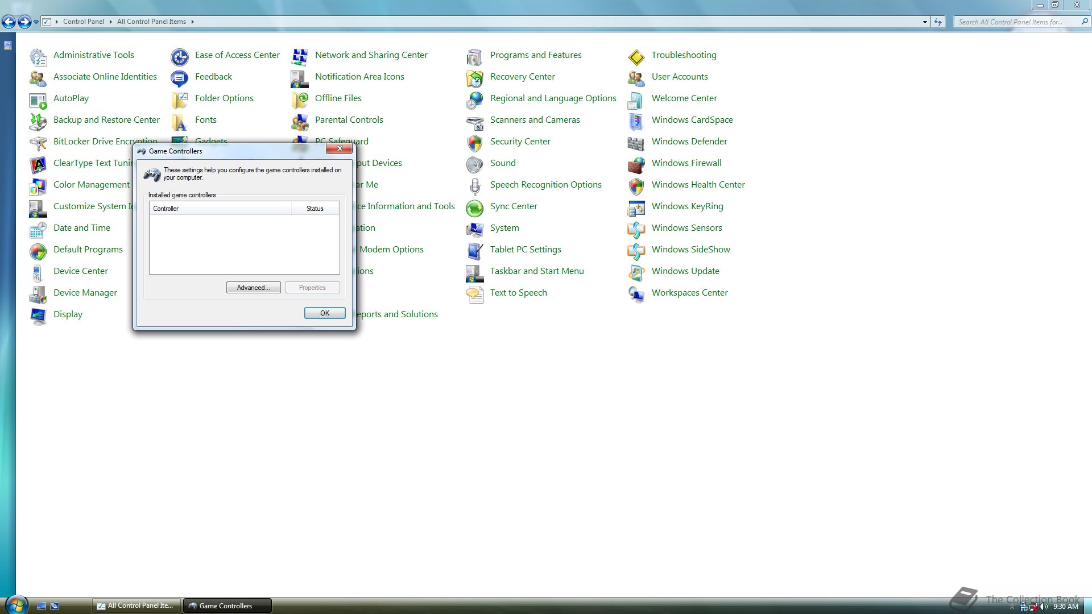Click the Status column header

tap(315, 209)
